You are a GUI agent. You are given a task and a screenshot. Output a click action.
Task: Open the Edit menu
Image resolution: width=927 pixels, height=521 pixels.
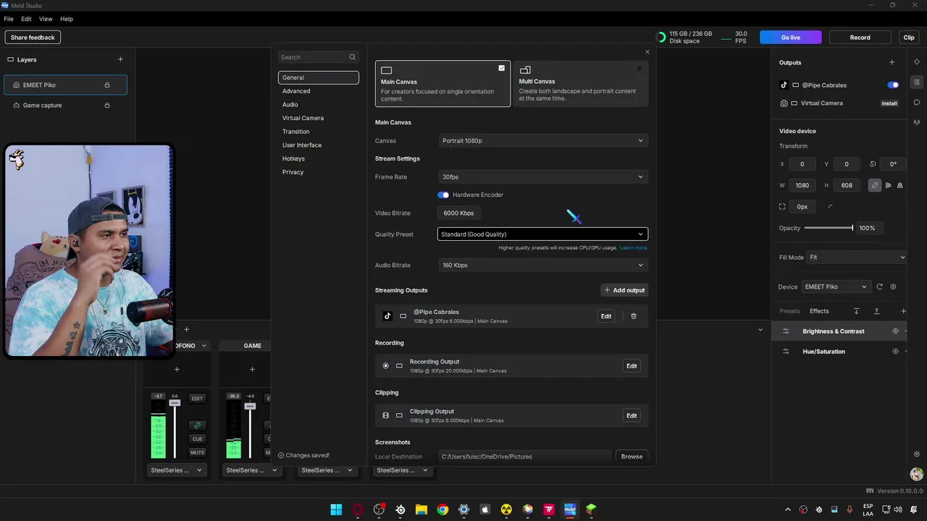(26, 19)
